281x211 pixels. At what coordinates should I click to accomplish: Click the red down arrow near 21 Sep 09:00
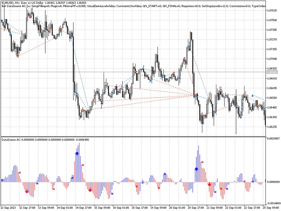coord(209,184)
